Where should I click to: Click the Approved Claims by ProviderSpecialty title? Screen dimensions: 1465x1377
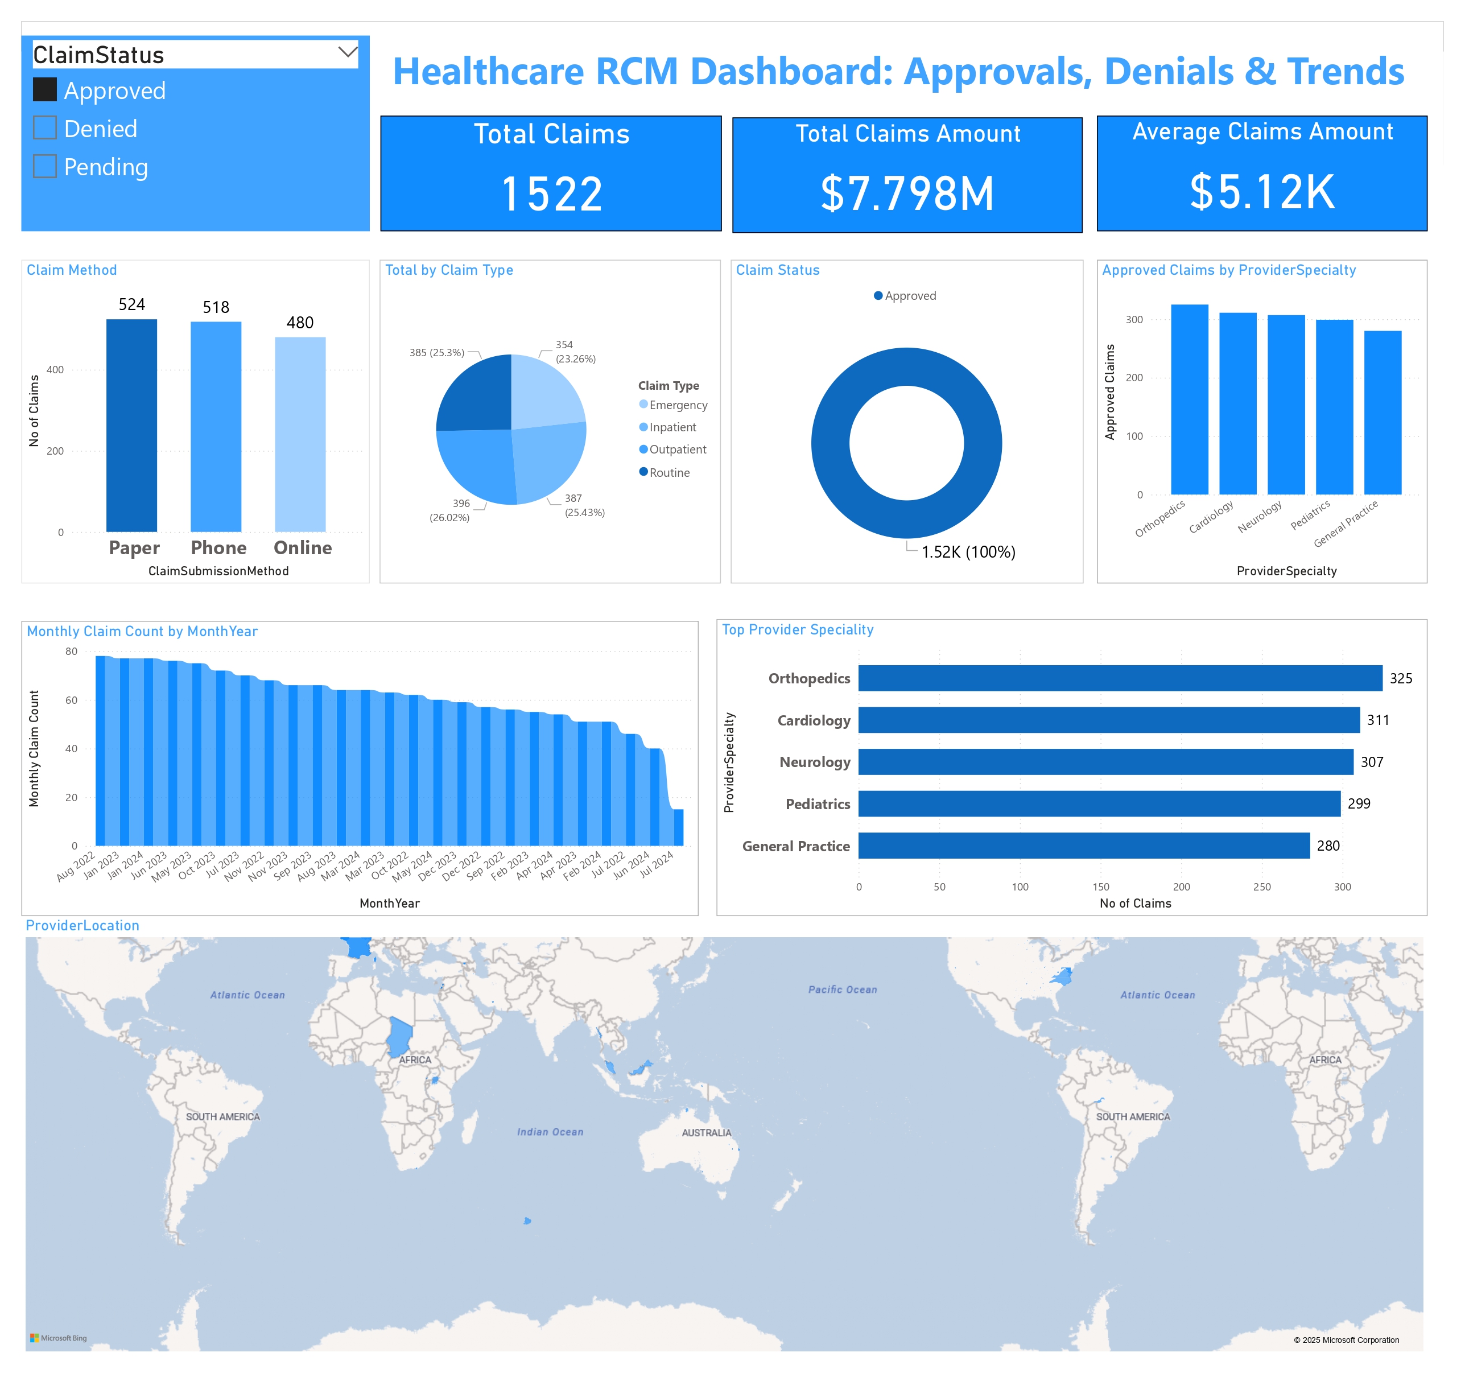pos(1228,270)
